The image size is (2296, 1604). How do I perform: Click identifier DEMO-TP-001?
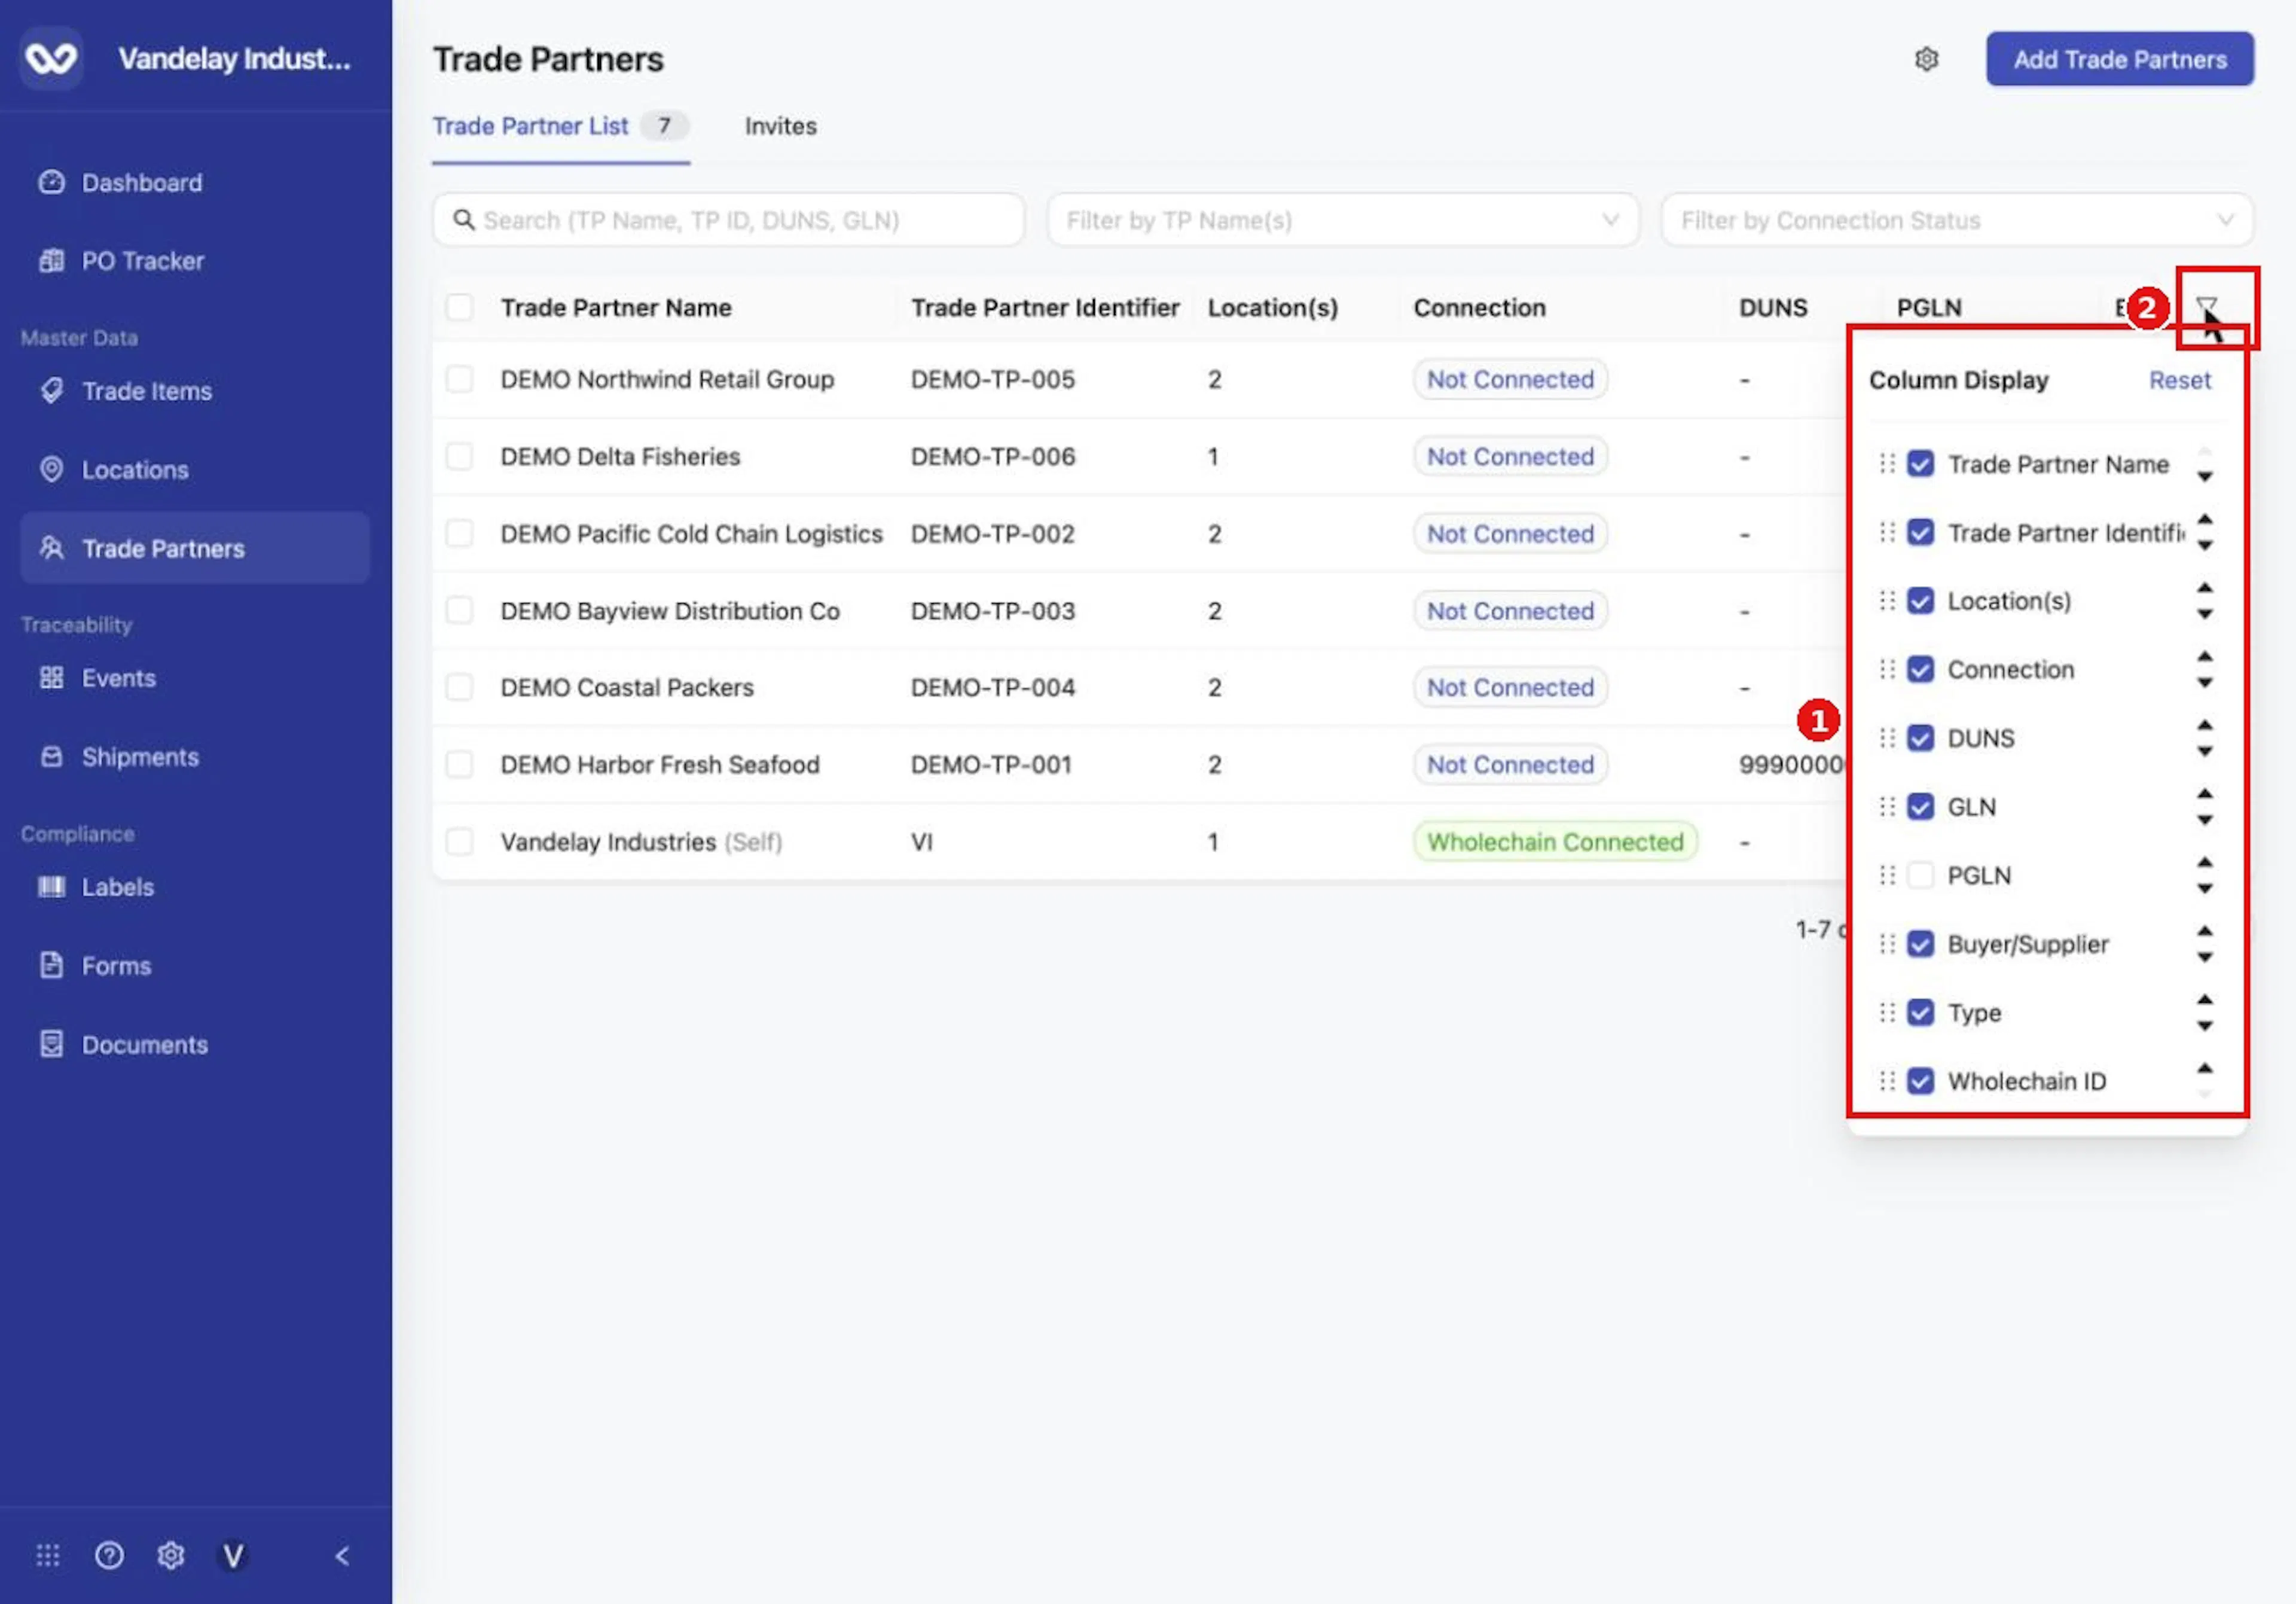(x=990, y=764)
